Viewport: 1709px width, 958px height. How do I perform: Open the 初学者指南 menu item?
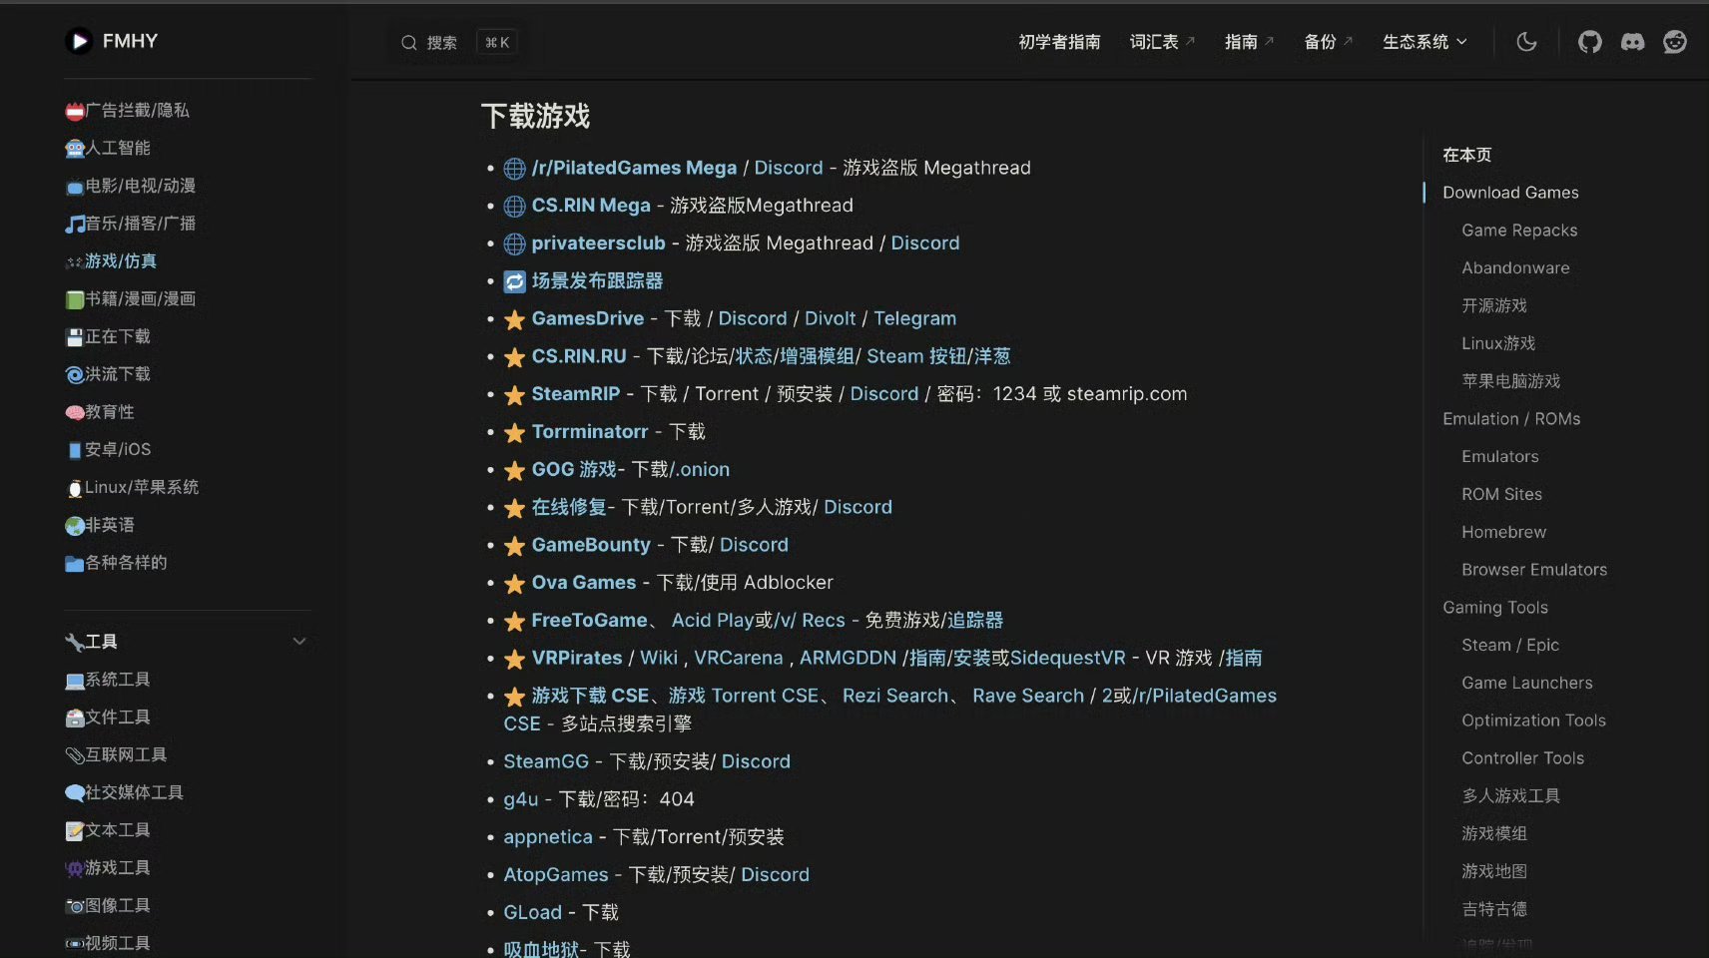click(1059, 42)
